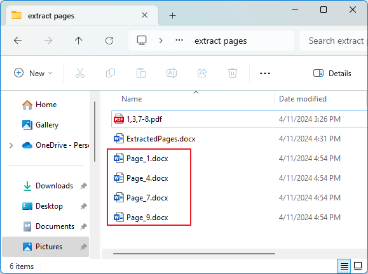
Task: Expand the OneDrive tree node
Action: pyautogui.click(x=11, y=145)
